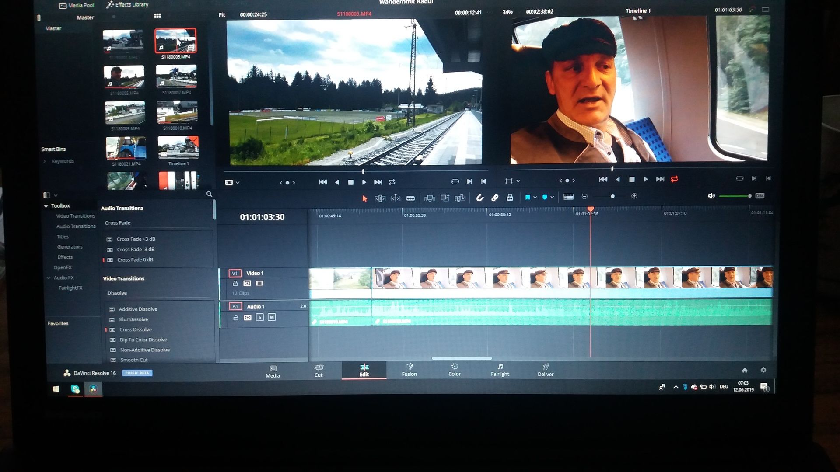
Task: Activate the Trim Edit Mode tool
Action: [x=380, y=198]
